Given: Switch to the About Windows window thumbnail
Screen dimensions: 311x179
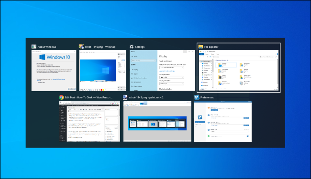Looking at the screenshot, I should [x=54, y=71].
